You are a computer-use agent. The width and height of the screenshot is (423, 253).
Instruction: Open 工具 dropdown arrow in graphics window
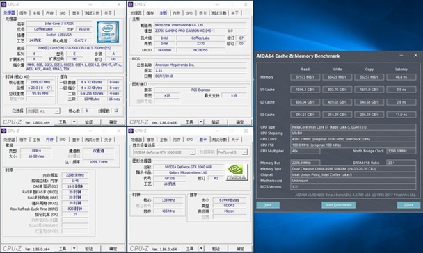pos(201,248)
